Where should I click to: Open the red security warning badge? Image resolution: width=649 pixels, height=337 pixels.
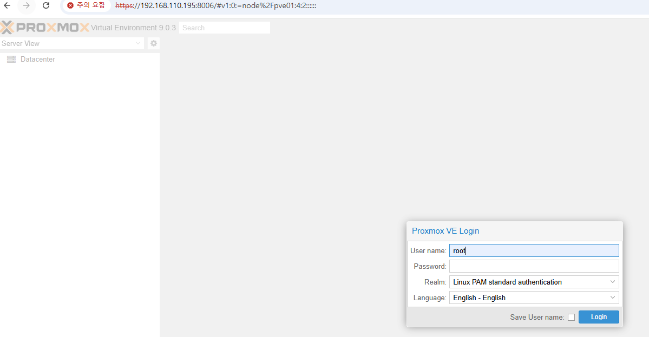pyautogui.click(x=87, y=5)
